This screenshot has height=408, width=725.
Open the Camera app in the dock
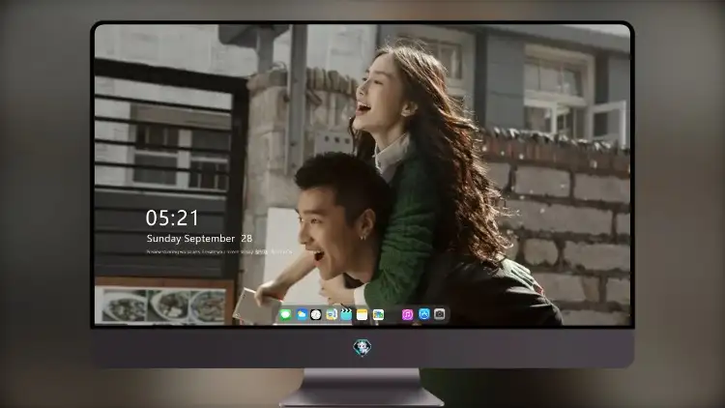click(x=439, y=314)
